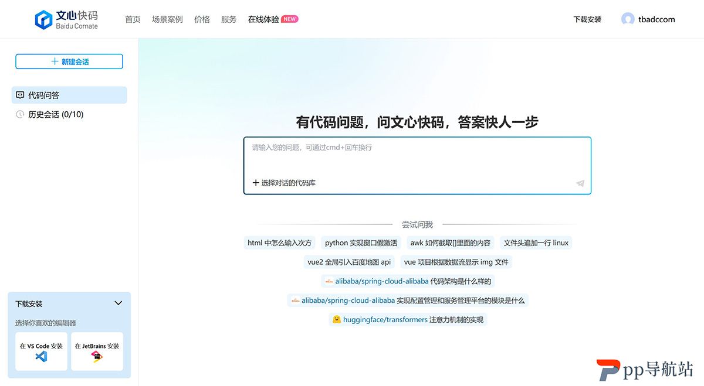Screen dimensions: 704x386
Task: Click the 尝试问我 label
Action: (x=417, y=224)
